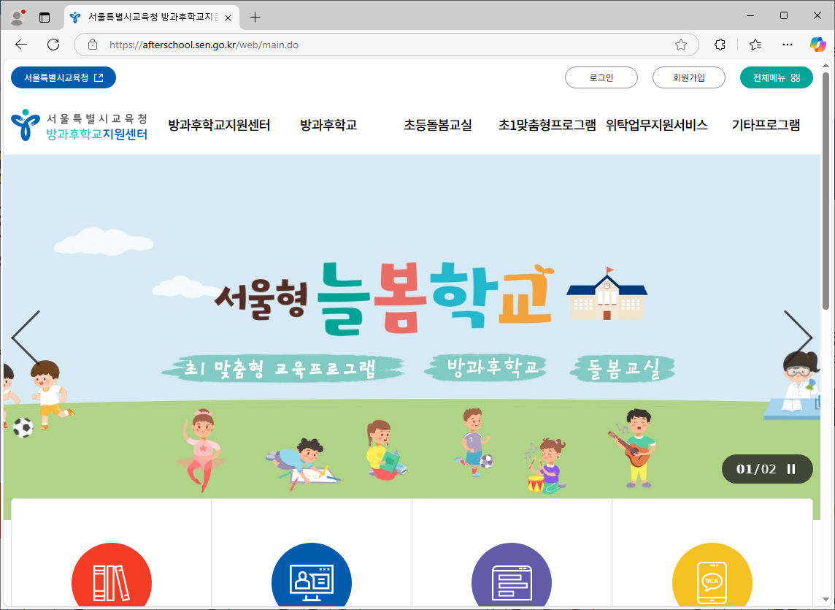
Task: Click the 회원가입 button
Action: [688, 77]
